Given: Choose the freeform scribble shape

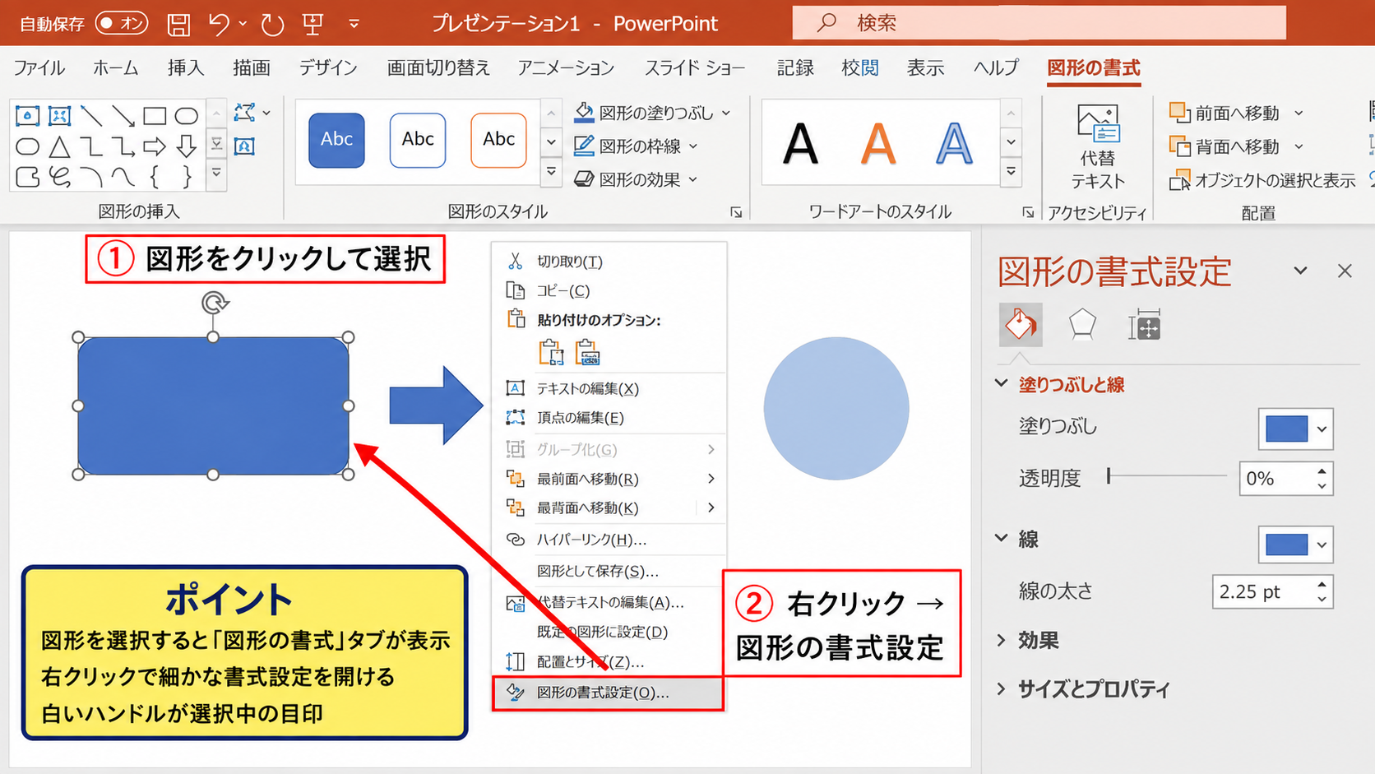Looking at the screenshot, I should [x=59, y=177].
